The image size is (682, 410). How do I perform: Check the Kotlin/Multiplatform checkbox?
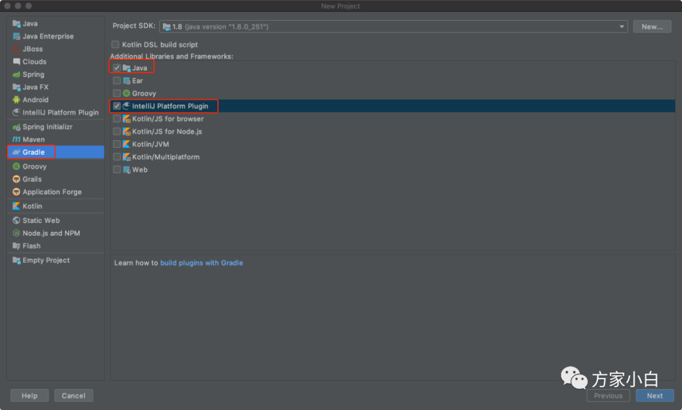pos(117,157)
